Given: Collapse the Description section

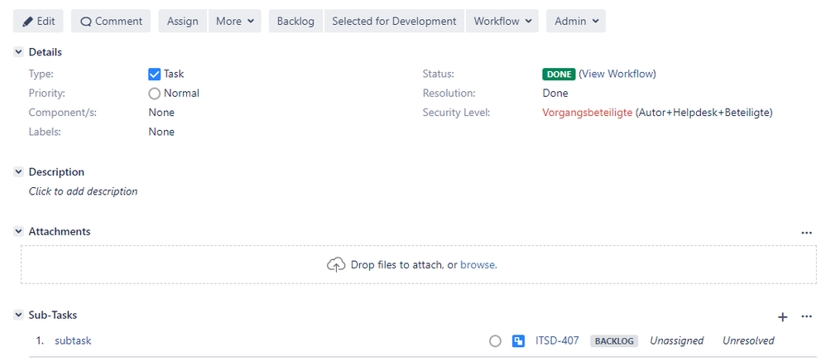Looking at the screenshot, I should [18, 172].
